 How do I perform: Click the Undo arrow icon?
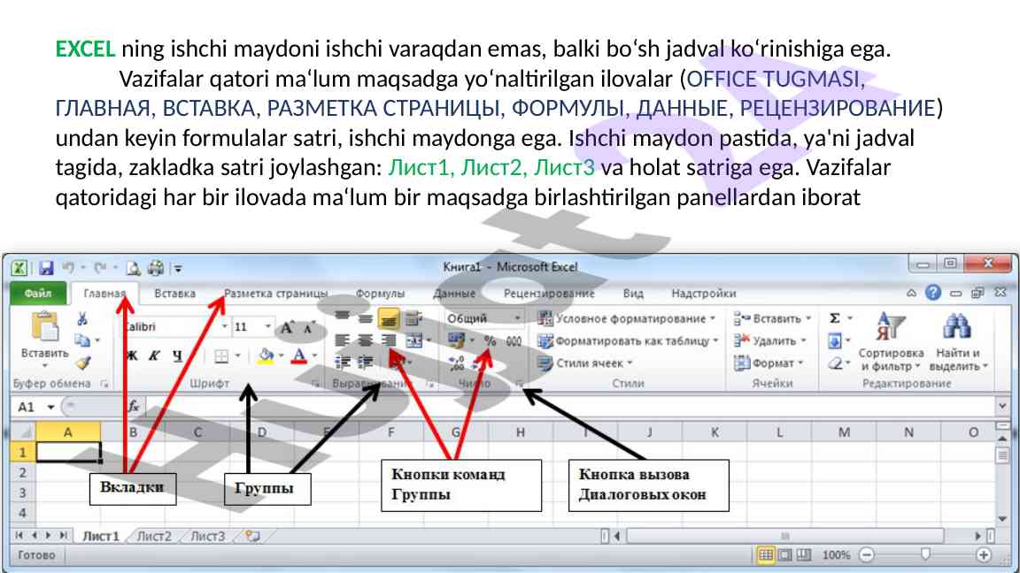(67, 268)
